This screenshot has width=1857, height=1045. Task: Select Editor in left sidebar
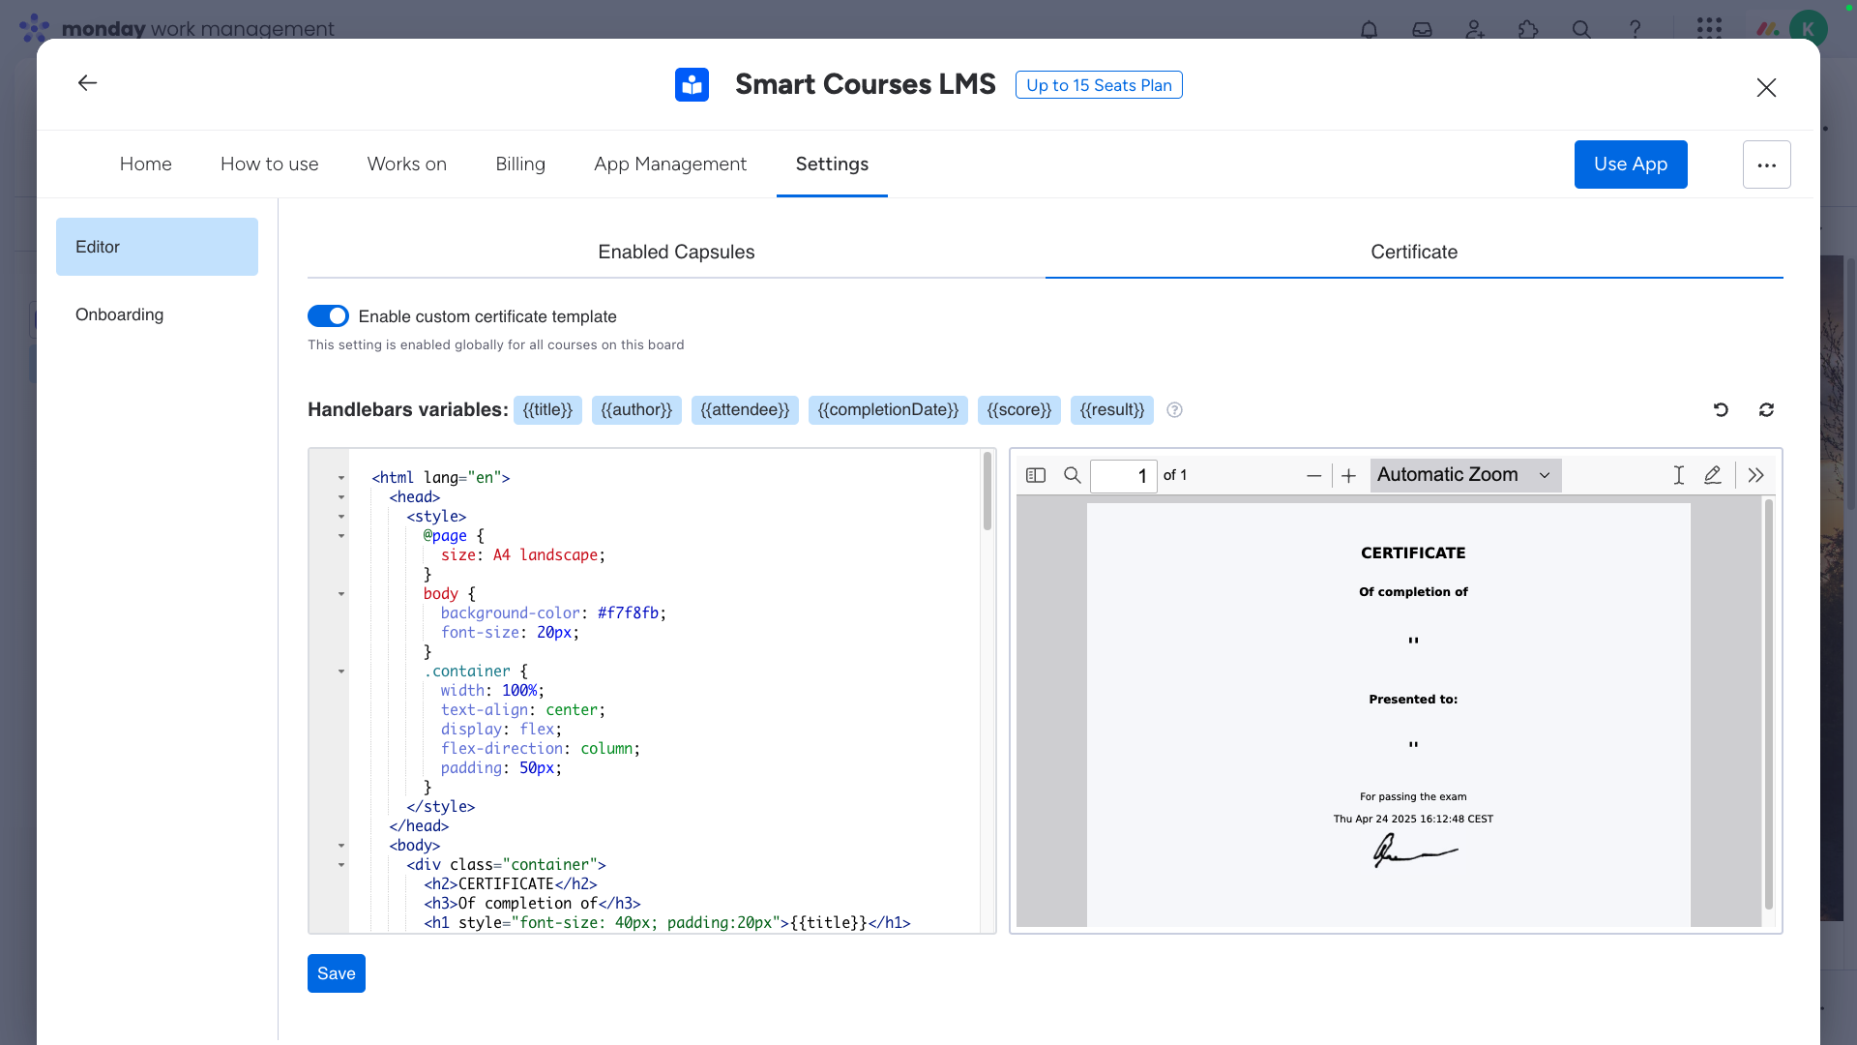point(157,247)
